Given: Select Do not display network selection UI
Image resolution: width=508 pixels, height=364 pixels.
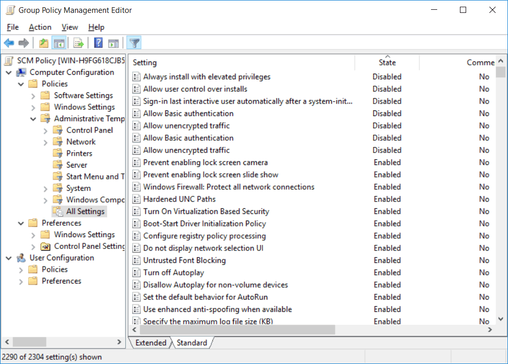Looking at the screenshot, I should 203,248.
